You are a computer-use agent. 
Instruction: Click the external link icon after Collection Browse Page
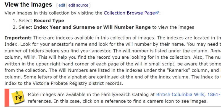point(157,13)
